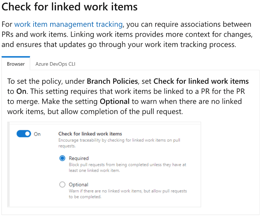The height and width of the screenshot is (217, 261).
Task: Select the Optional radio button
Action: [62, 185]
